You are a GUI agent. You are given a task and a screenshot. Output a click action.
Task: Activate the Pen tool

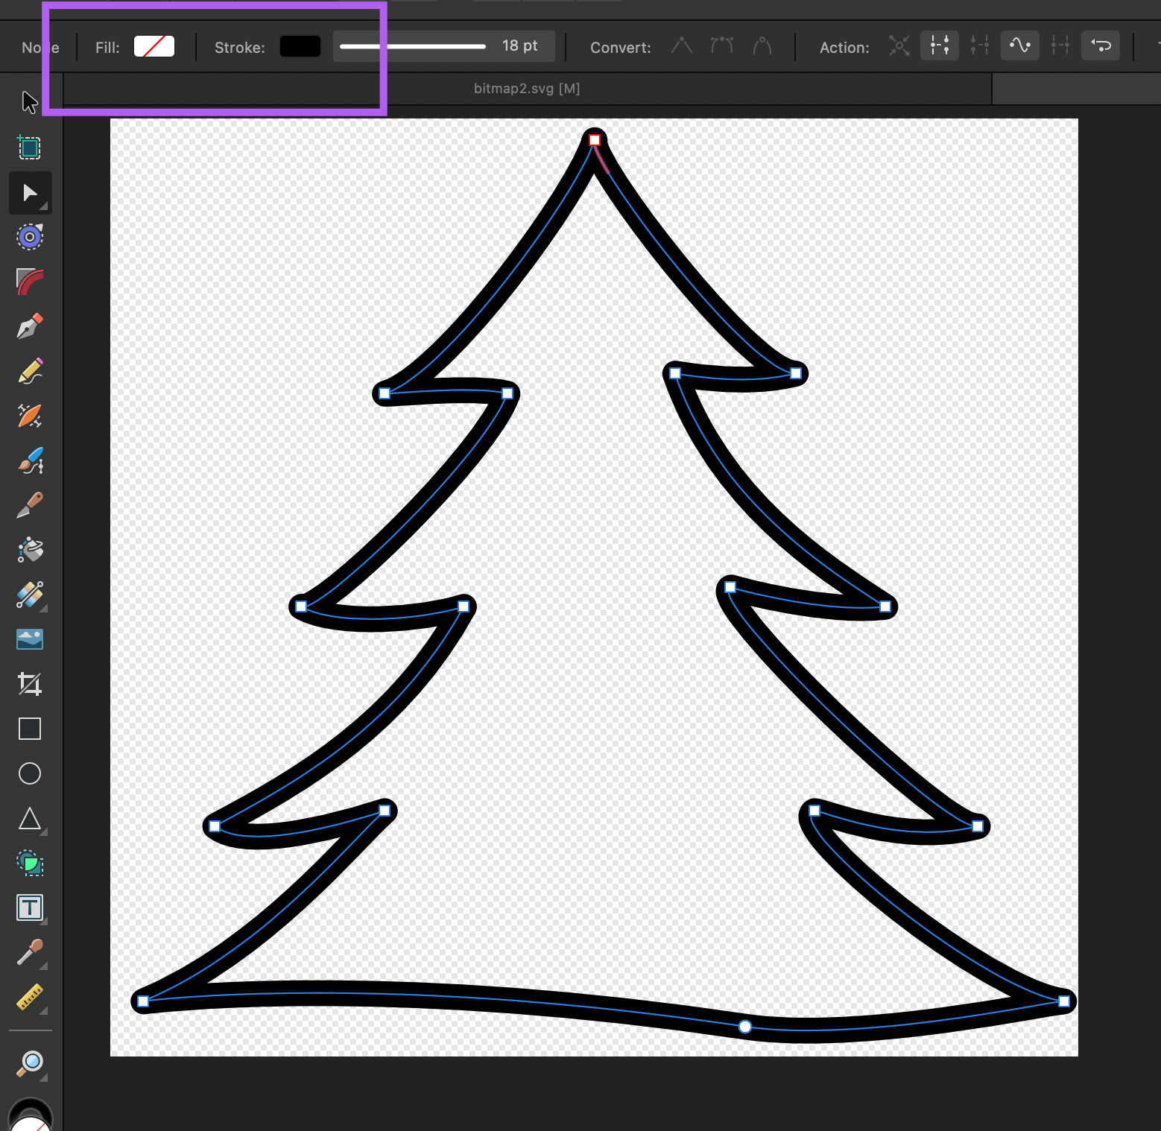30,326
